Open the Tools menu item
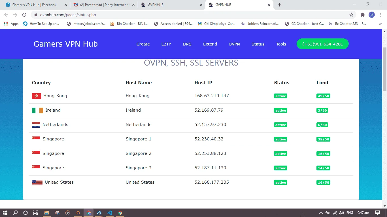The image size is (387, 217). [x=281, y=44]
